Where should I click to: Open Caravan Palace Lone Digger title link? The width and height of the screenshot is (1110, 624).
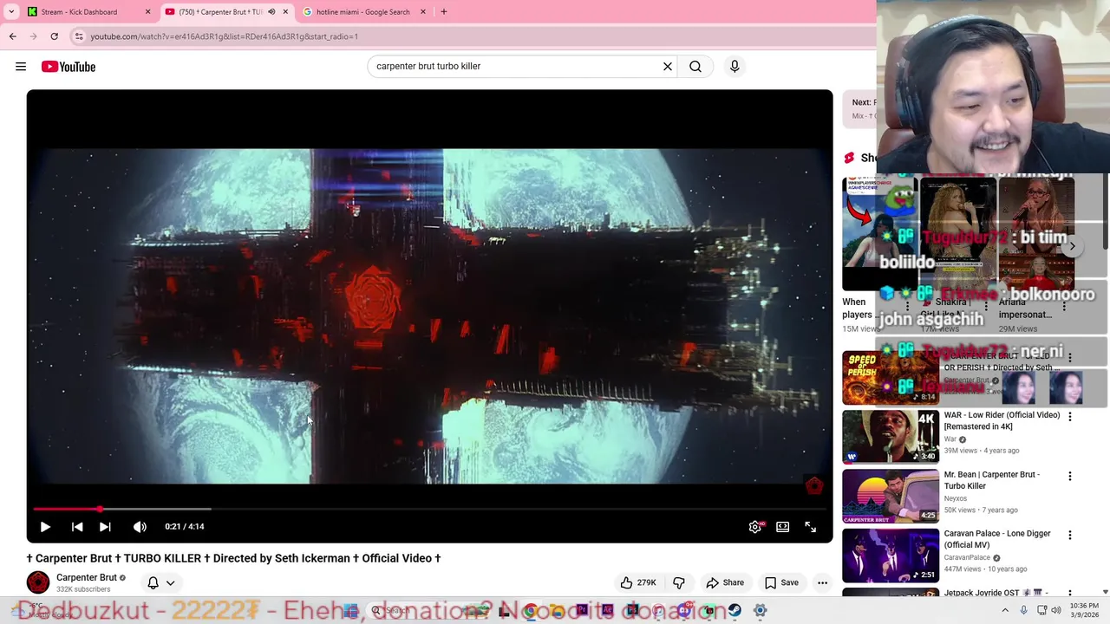(x=997, y=539)
